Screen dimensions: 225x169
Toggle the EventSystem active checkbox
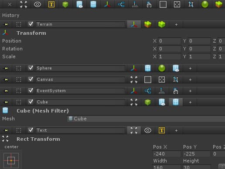coord(31,90)
